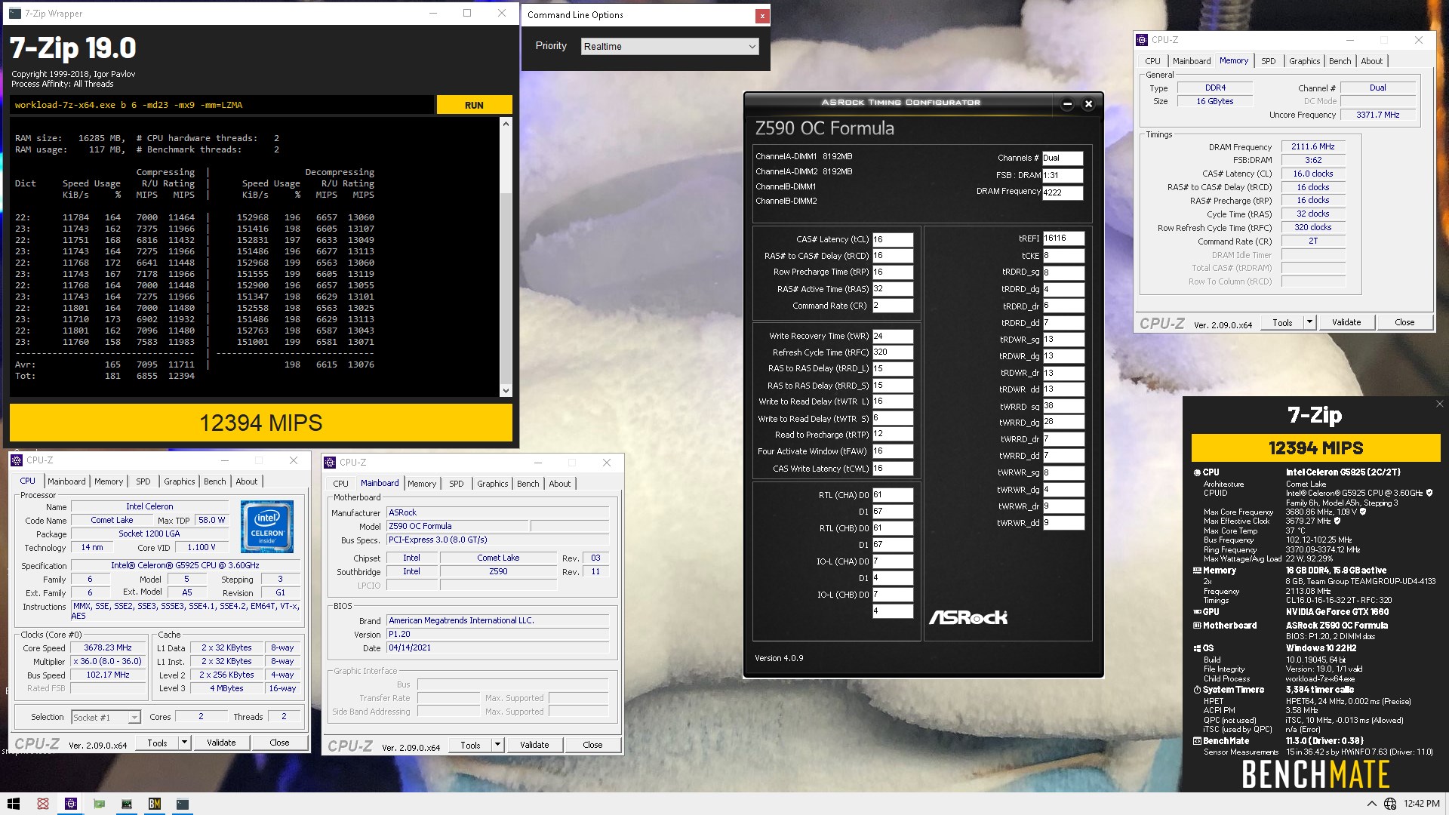Image resolution: width=1449 pixels, height=815 pixels.
Task: Switch to Memory tab in CPU-Z Mainboard window
Action: pos(422,484)
